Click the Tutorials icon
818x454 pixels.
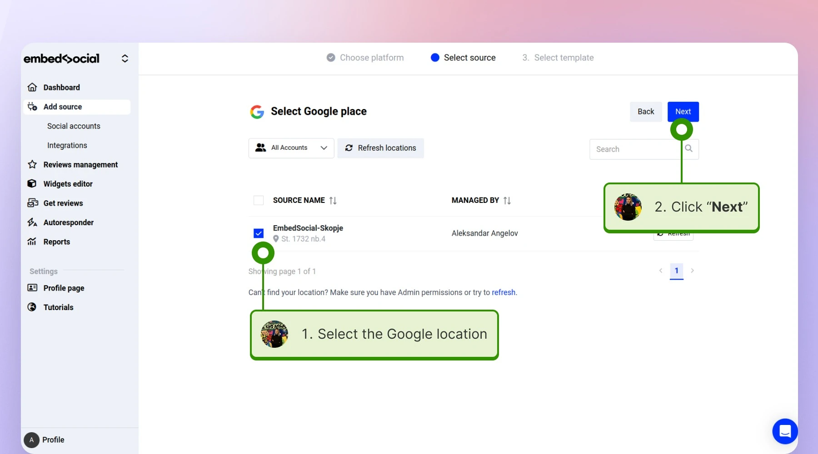click(x=32, y=307)
